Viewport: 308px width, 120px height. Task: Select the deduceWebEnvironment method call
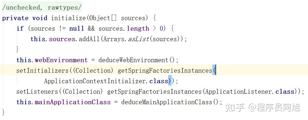(x=133, y=60)
